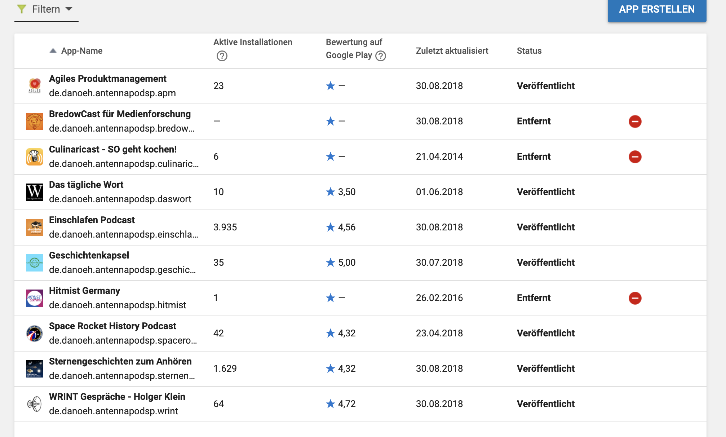Click Entfernt status in Hitmist Germany row

(x=534, y=298)
